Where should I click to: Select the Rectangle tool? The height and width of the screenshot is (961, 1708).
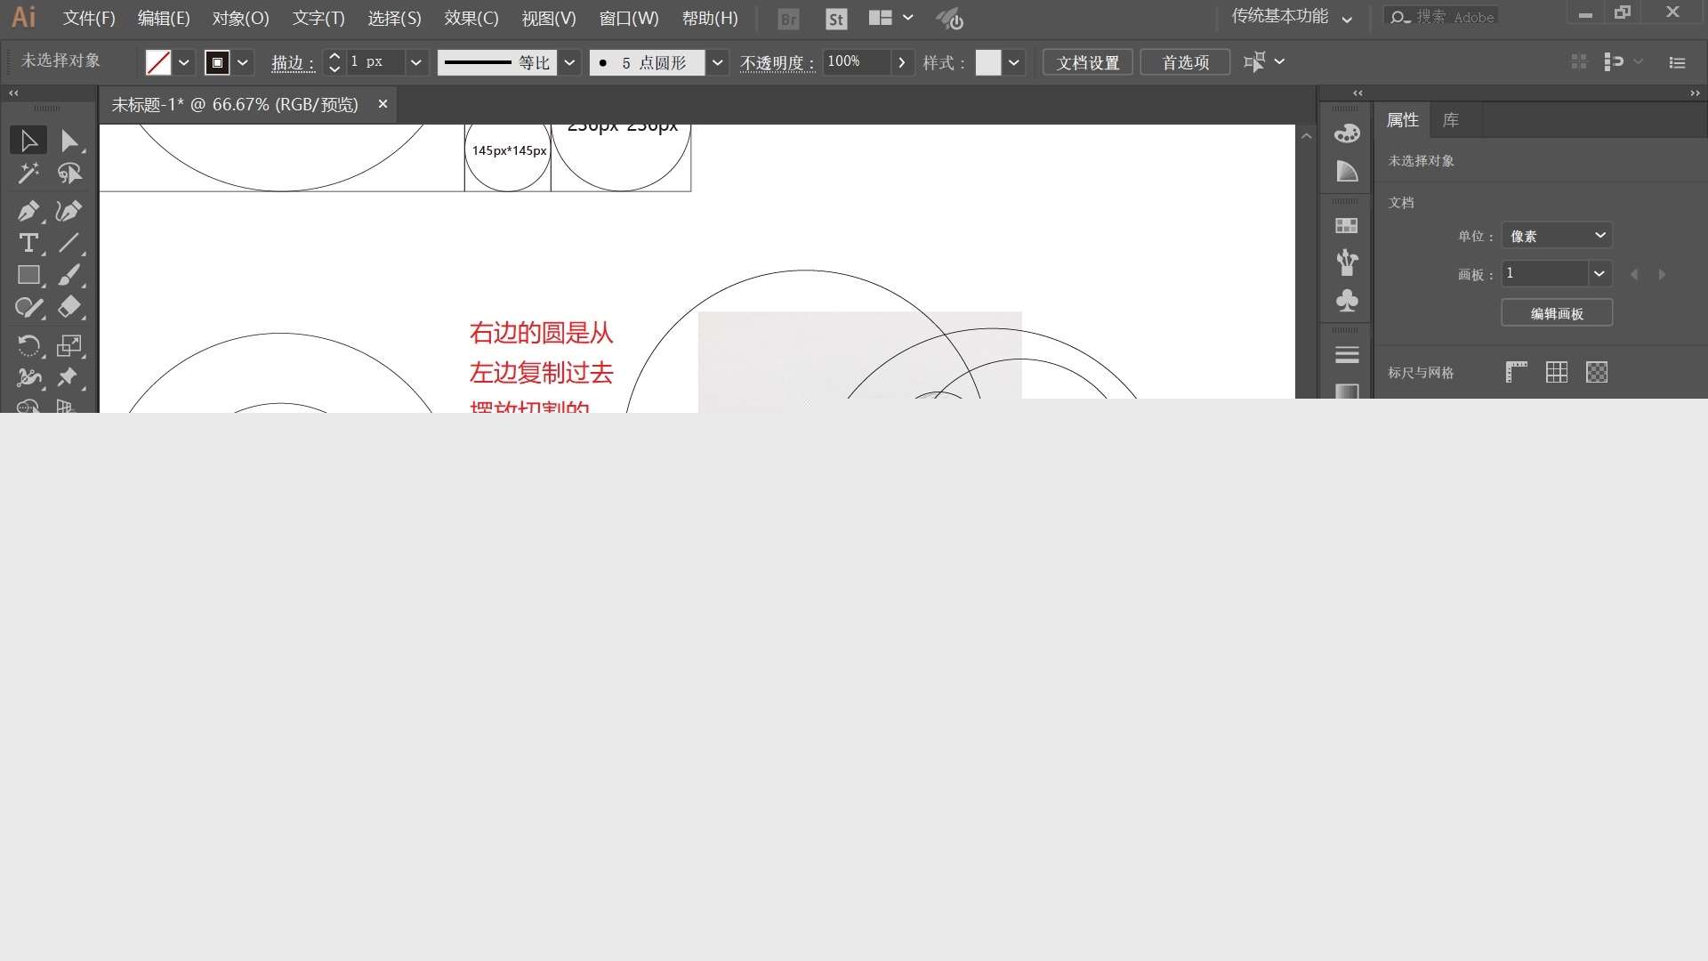tap(28, 275)
